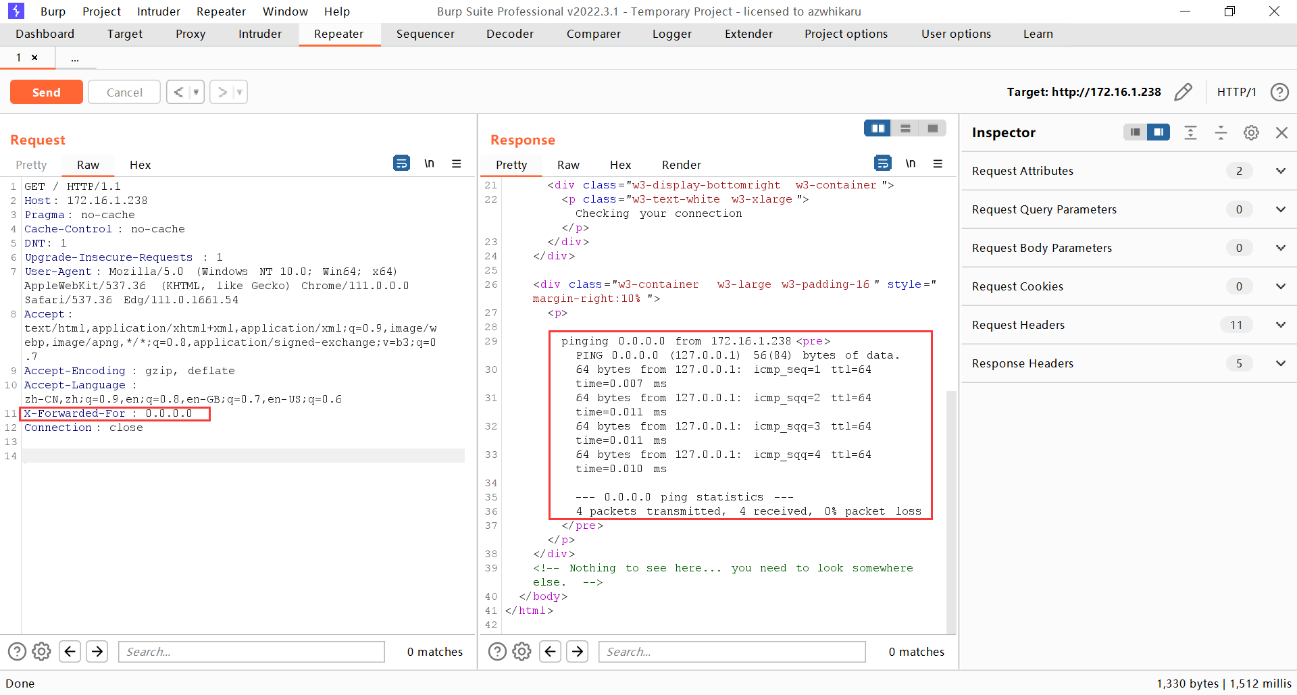Open Response search help icon

(x=497, y=651)
